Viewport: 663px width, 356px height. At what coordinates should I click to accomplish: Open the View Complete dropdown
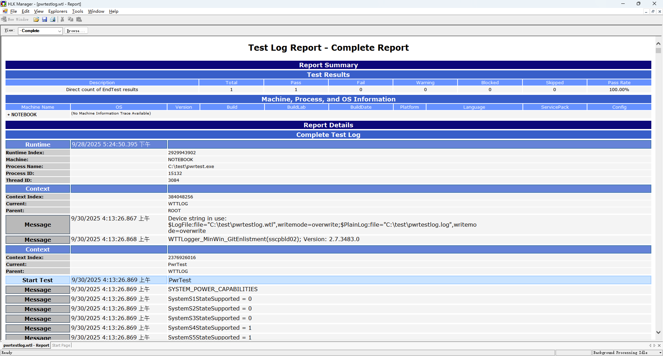[x=59, y=31]
